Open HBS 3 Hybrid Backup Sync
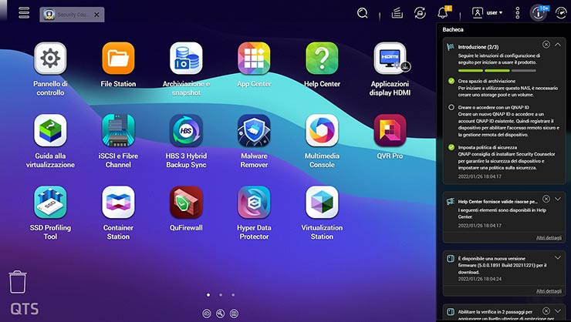The width and height of the screenshot is (571, 322). click(186, 130)
